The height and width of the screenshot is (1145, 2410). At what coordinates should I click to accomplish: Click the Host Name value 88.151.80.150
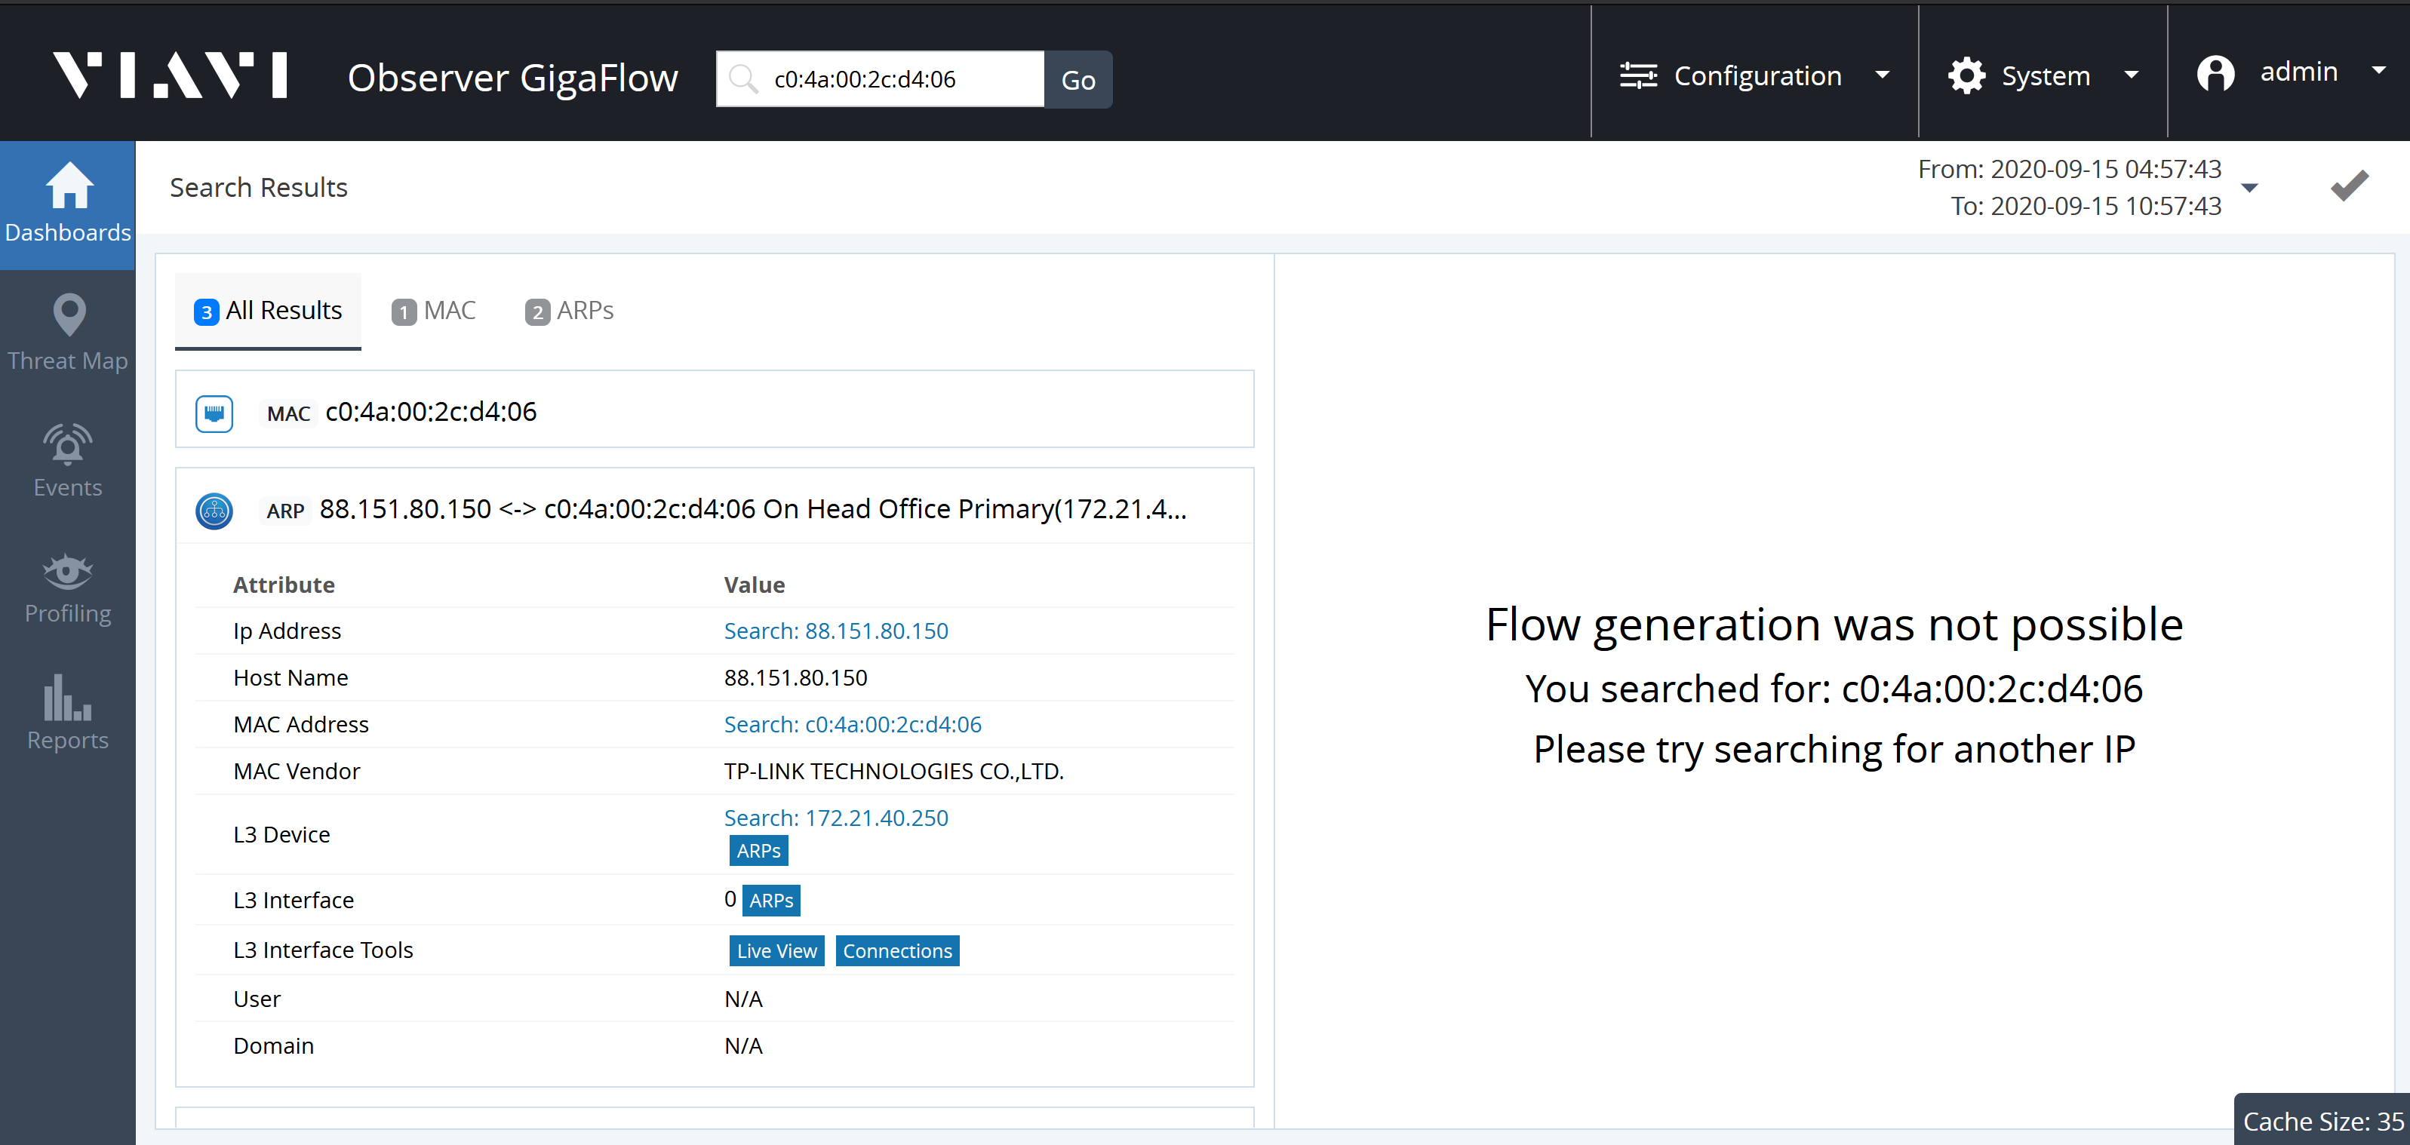(795, 678)
